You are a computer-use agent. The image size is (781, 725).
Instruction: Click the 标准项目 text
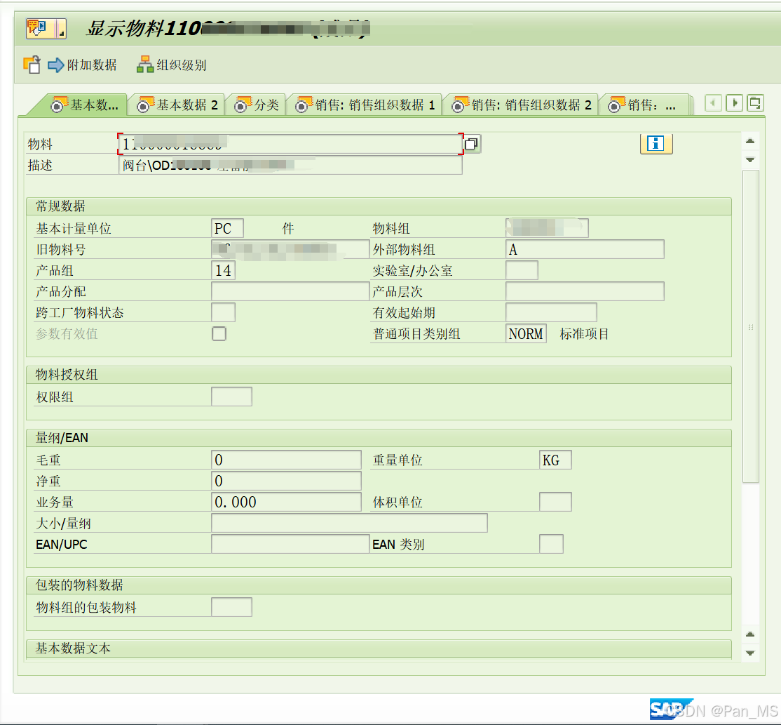click(584, 333)
